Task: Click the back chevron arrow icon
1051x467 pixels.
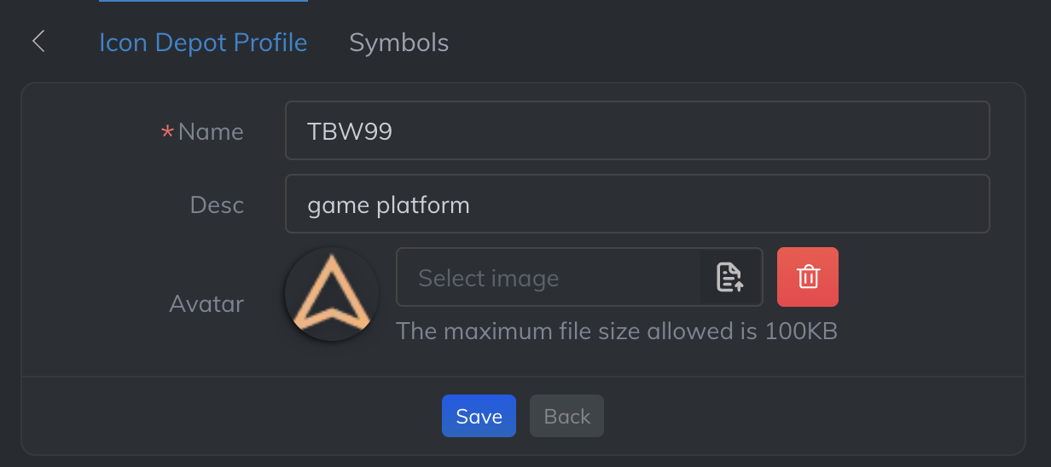Action: point(38,41)
